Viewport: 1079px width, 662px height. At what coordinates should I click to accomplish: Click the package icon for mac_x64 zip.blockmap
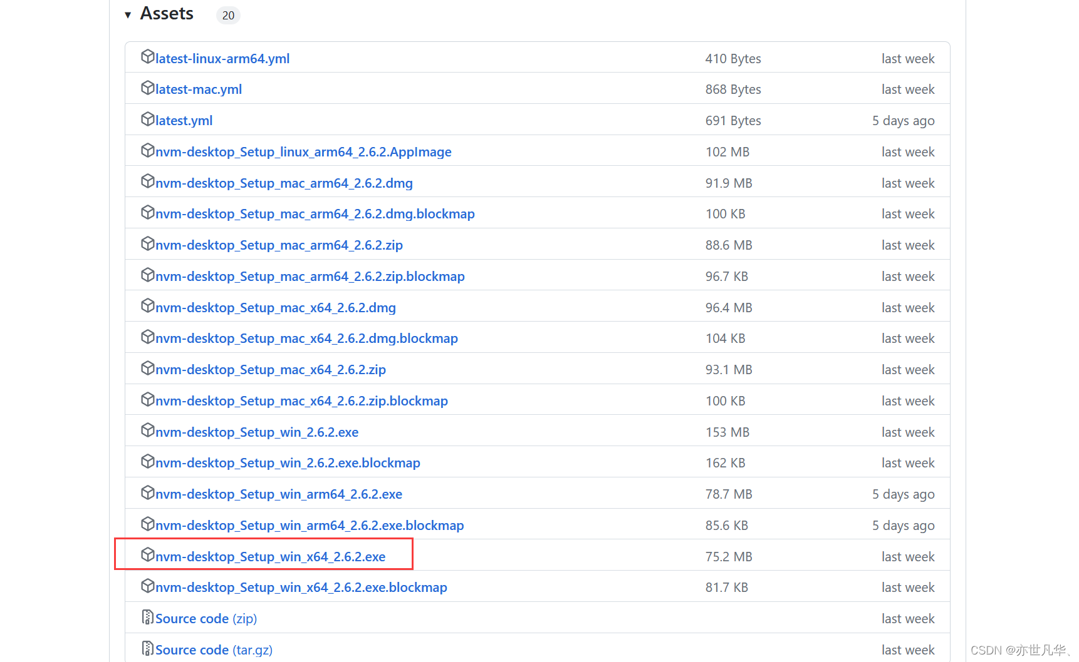tap(148, 399)
